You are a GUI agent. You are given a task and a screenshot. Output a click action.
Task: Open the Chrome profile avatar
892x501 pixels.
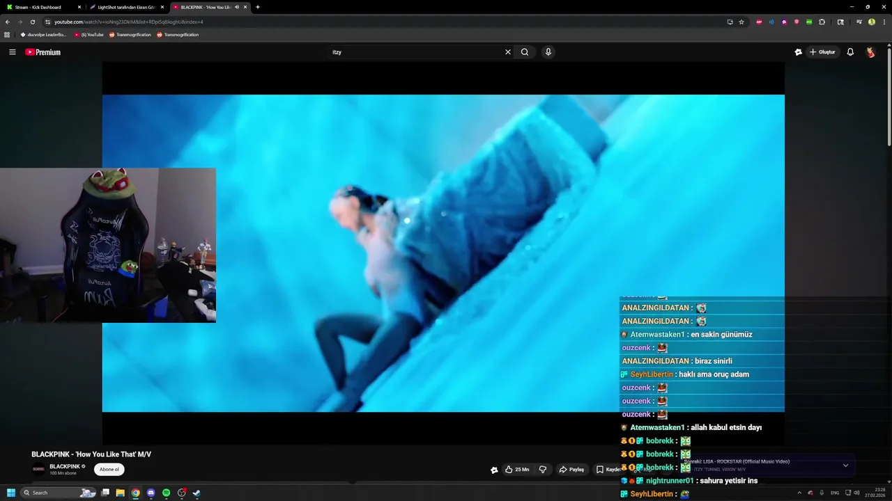[872, 22]
